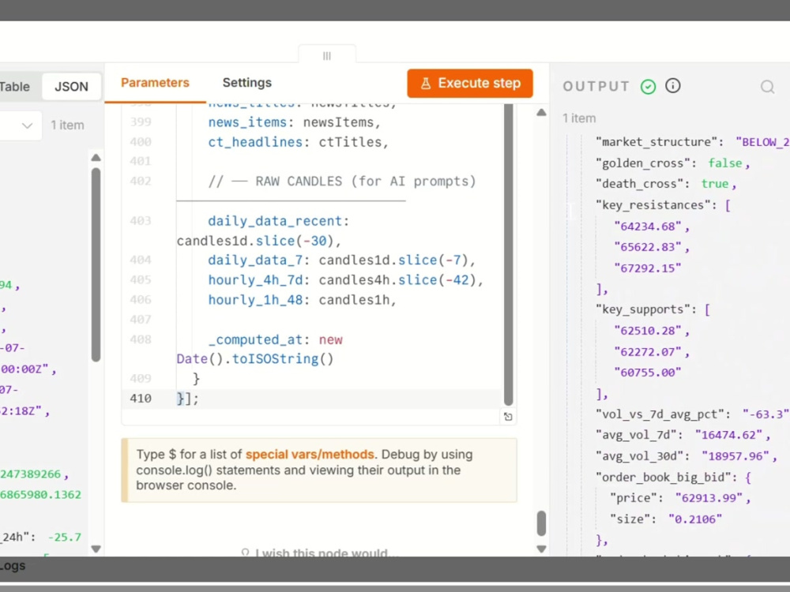Select the bid size 0.2106
This screenshot has width=790, height=592.
(x=694, y=519)
